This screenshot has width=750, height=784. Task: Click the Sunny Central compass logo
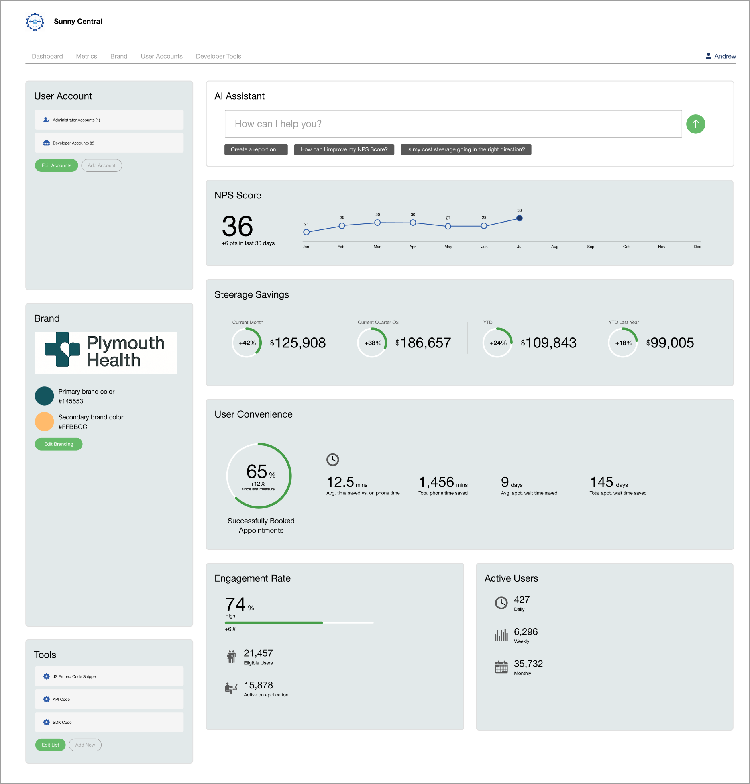click(x=35, y=22)
